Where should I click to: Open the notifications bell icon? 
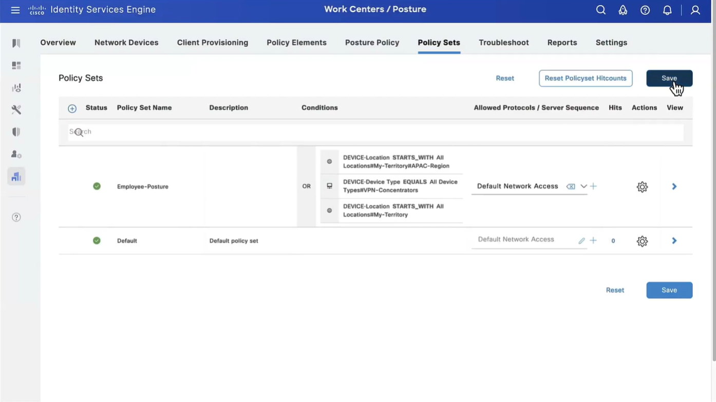coord(667,10)
